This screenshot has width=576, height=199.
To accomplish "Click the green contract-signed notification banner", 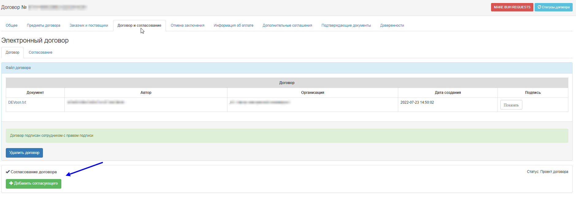I will pyautogui.click(x=287, y=136).
